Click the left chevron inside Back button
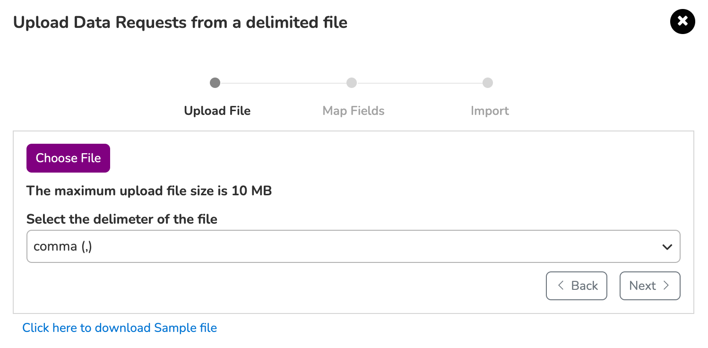Viewport: 708px width, 348px height. click(561, 285)
